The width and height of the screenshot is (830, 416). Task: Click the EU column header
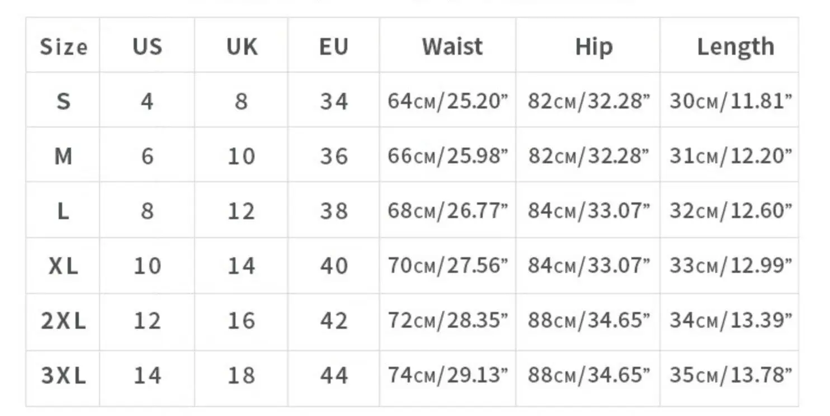tap(334, 46)
